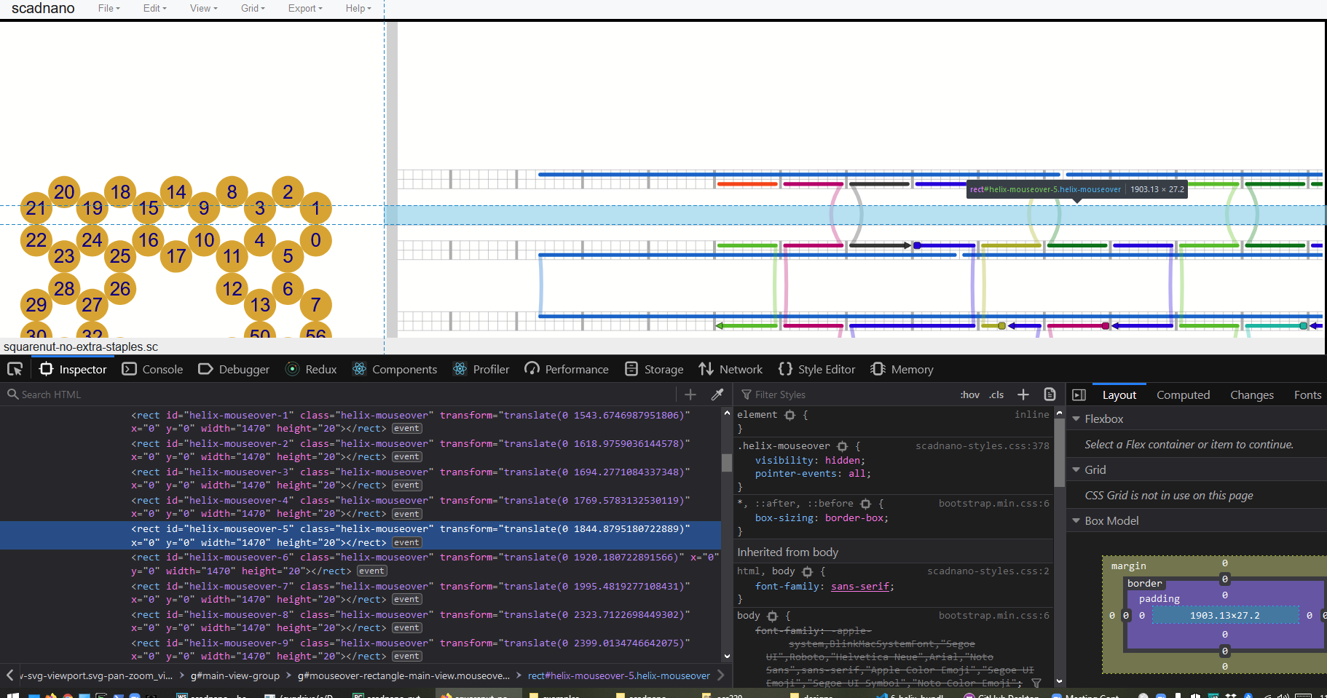Screen dimensions: 1327x698
Task: Activate the element picker tool
Action: [15, 369]
